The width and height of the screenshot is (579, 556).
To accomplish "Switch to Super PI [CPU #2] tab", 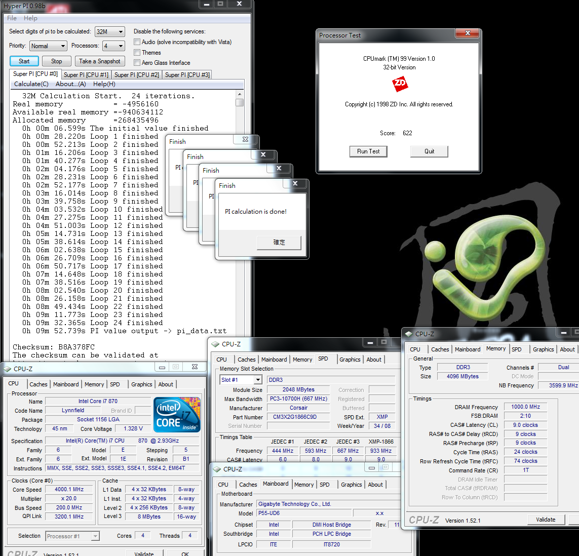I will (x=136, y=75).
